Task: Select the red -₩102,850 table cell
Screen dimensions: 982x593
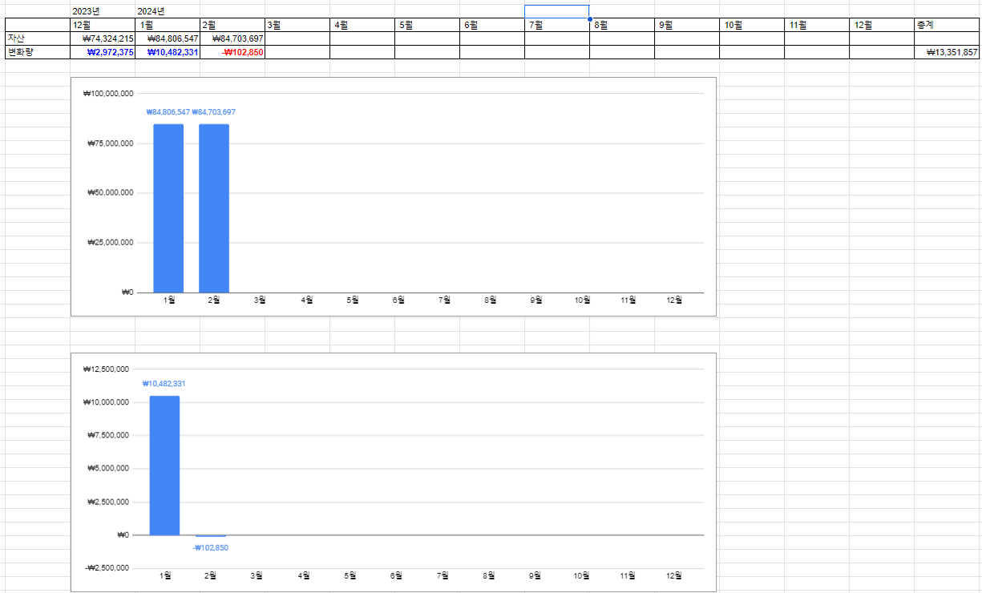Action: click(x=232, y=52)
